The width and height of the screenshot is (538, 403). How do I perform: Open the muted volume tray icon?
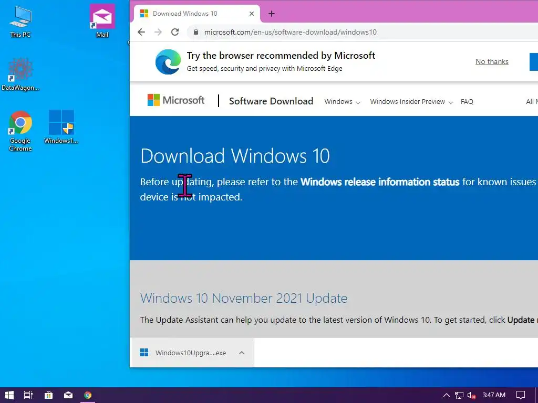[x=471, y=395]
